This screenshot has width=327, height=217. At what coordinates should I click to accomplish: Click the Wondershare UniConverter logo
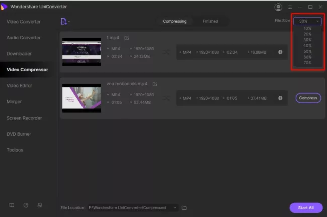pos(4,7)
